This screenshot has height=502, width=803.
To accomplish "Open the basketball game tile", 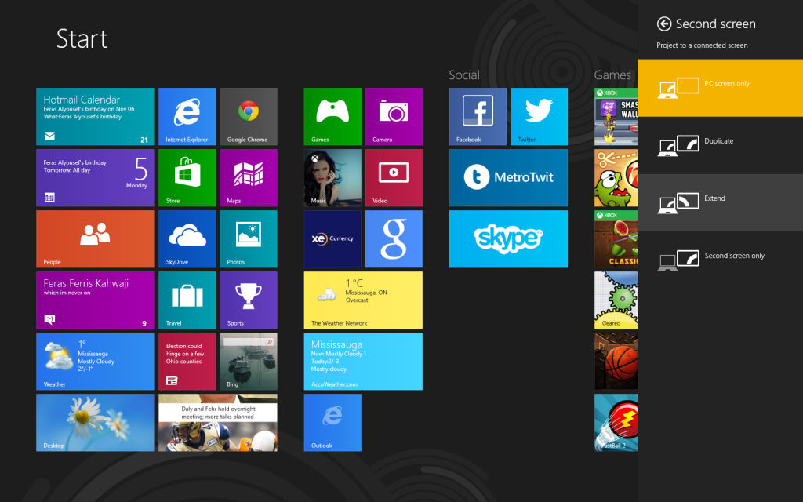I will coord(616,361).
